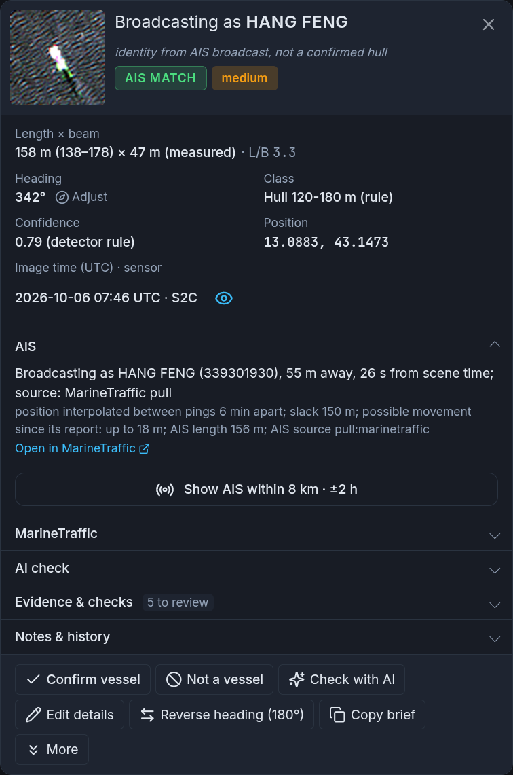
Task: Click the prohibited icon on Not a vessel
Action: pyautogui.click(x=174, y=680)
